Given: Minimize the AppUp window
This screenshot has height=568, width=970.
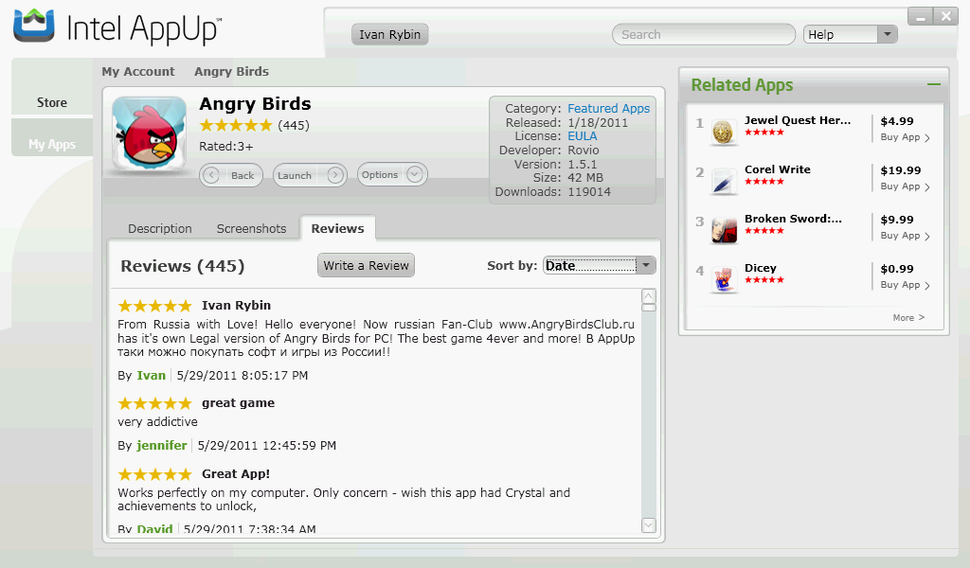Looking at the screenshot, I should 920,17.
